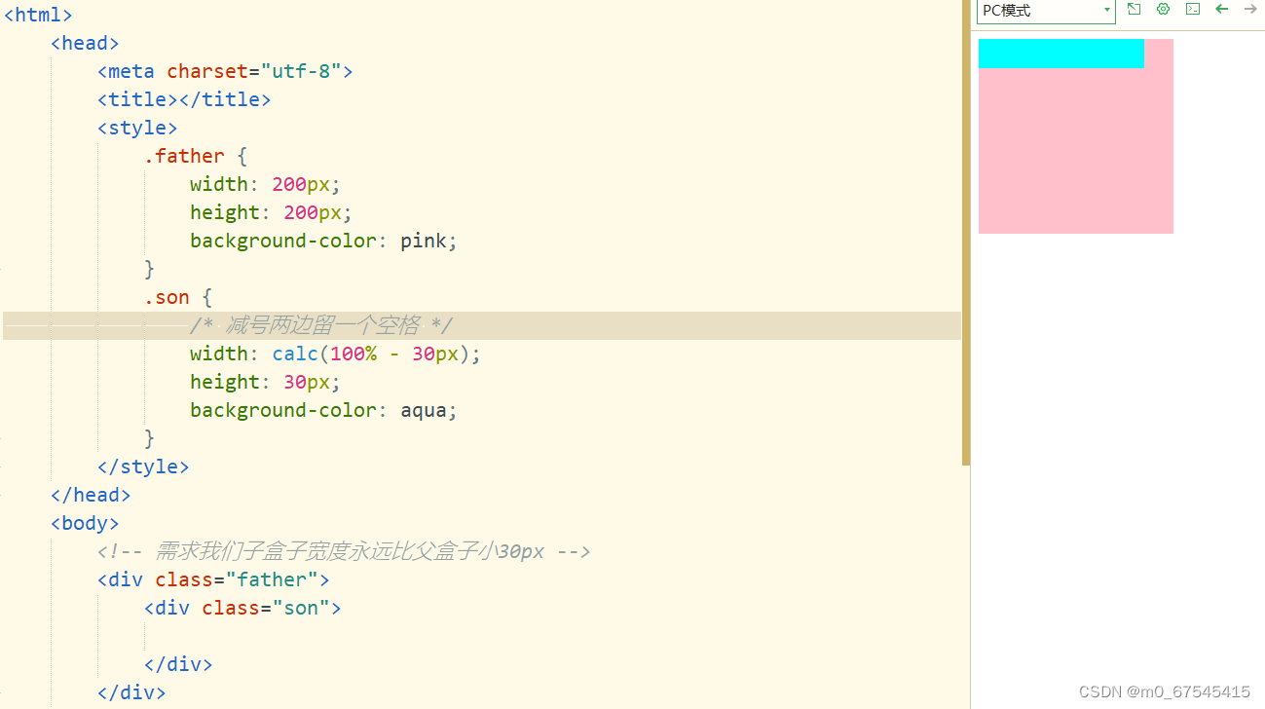Open preview in external browser window
The image size is (1265, 709).
click(x=1134, y=9)
